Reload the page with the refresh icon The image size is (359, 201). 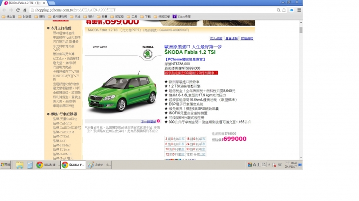(x=18, y=10)
